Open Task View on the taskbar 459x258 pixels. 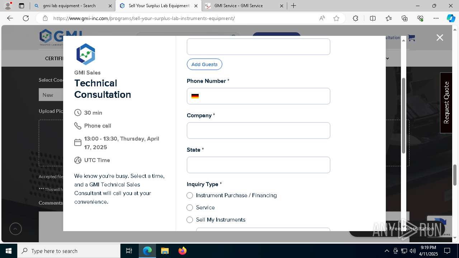[x=129, y=251]
